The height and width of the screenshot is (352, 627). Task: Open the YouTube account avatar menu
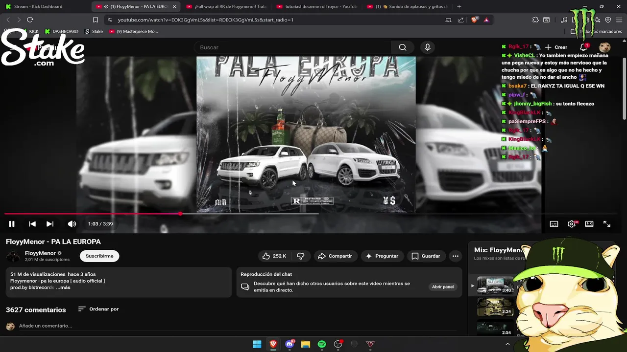pyautogui.click(x=605, y=47)
